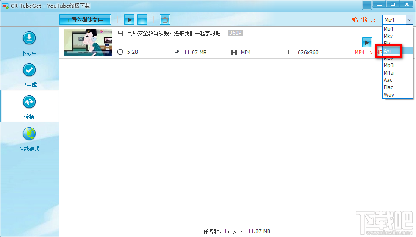Choose Flac output format

397,87
